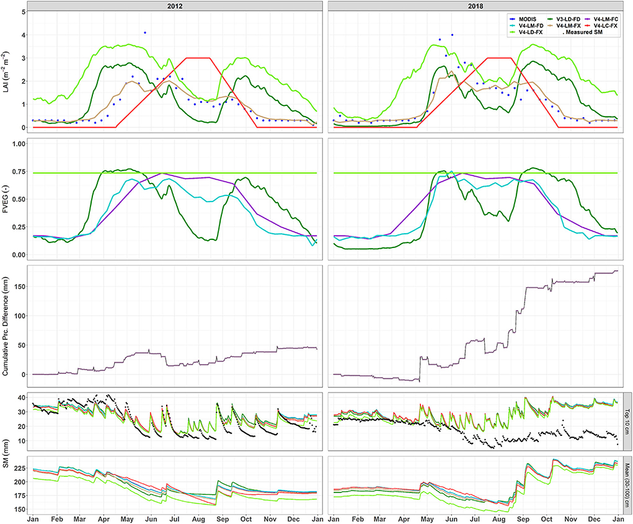Select the V4-LM-FD legend label
Viewport: 633px width, 524px height.
pos(531,26)
